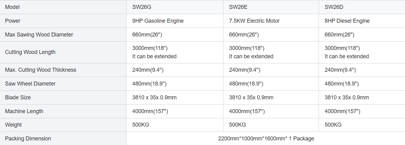Select the Machine Length row label
Screen dimensions: 405x145
click(24, 111)
